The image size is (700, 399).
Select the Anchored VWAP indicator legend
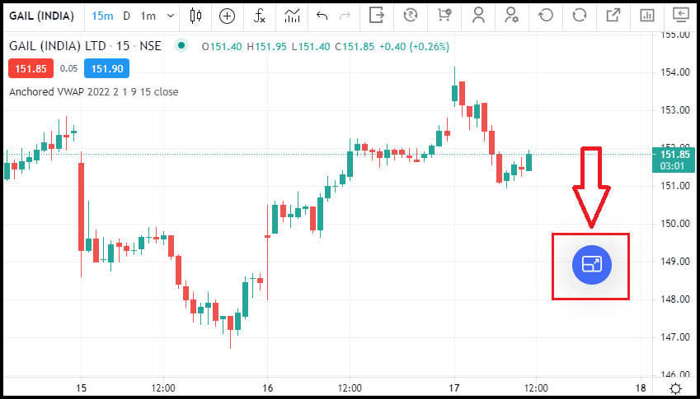tap(94, 92)
